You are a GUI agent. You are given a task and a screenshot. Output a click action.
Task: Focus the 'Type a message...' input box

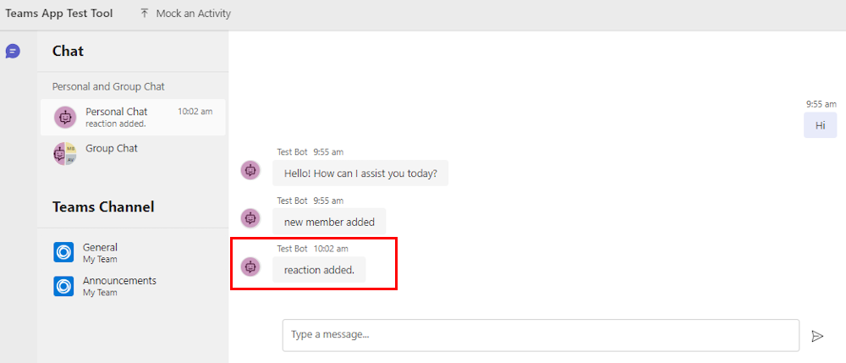[x=541, y=335]
